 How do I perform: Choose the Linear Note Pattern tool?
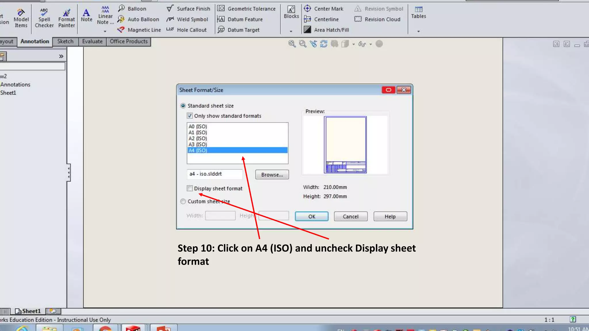pos(105,15)
